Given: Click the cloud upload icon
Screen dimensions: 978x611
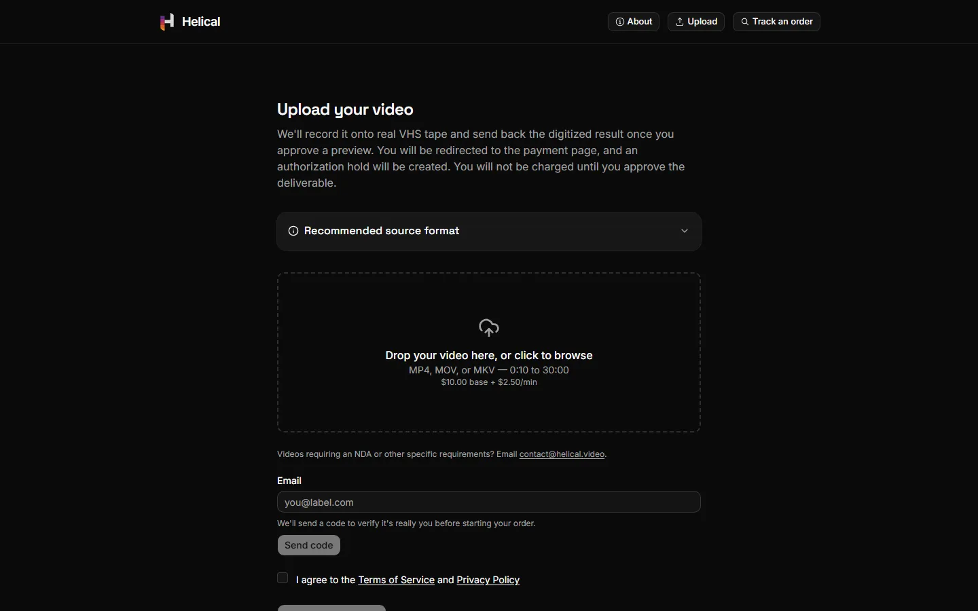Looking at the screenshot, I should (x=489, y=328).
